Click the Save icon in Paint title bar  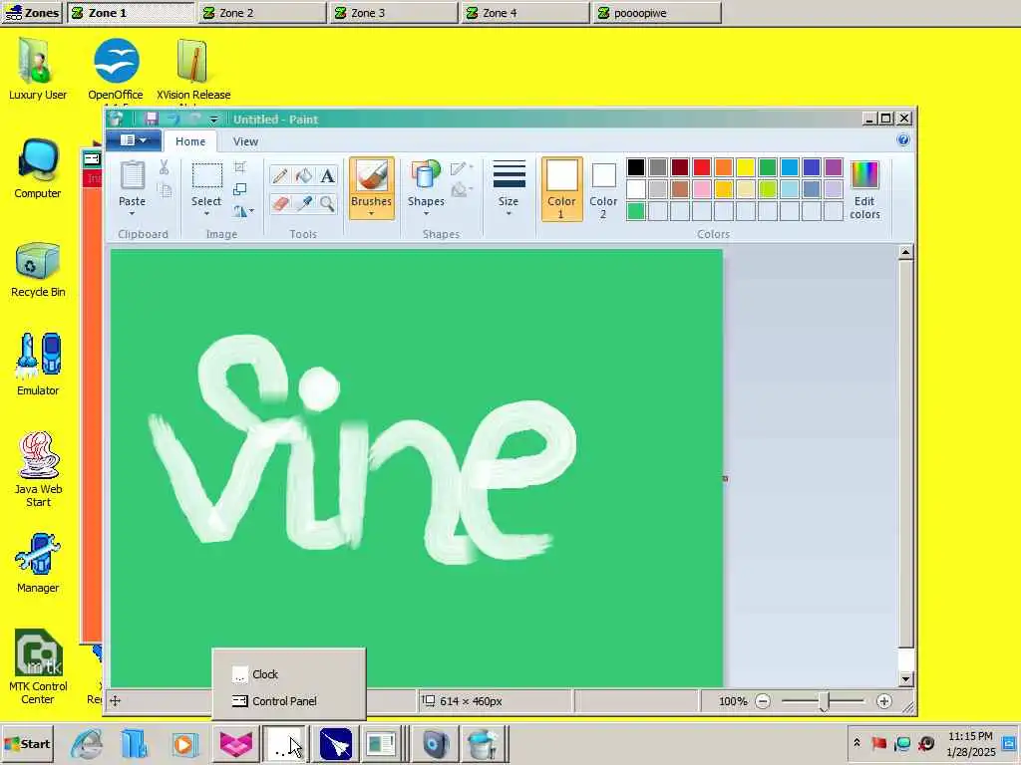[x=152, y=120]
